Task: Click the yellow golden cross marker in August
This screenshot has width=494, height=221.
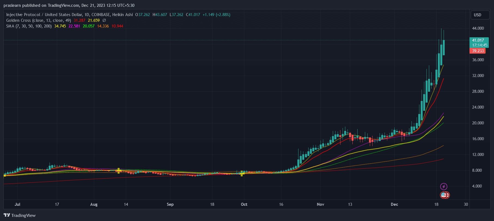Action: [x=118, y=171]
